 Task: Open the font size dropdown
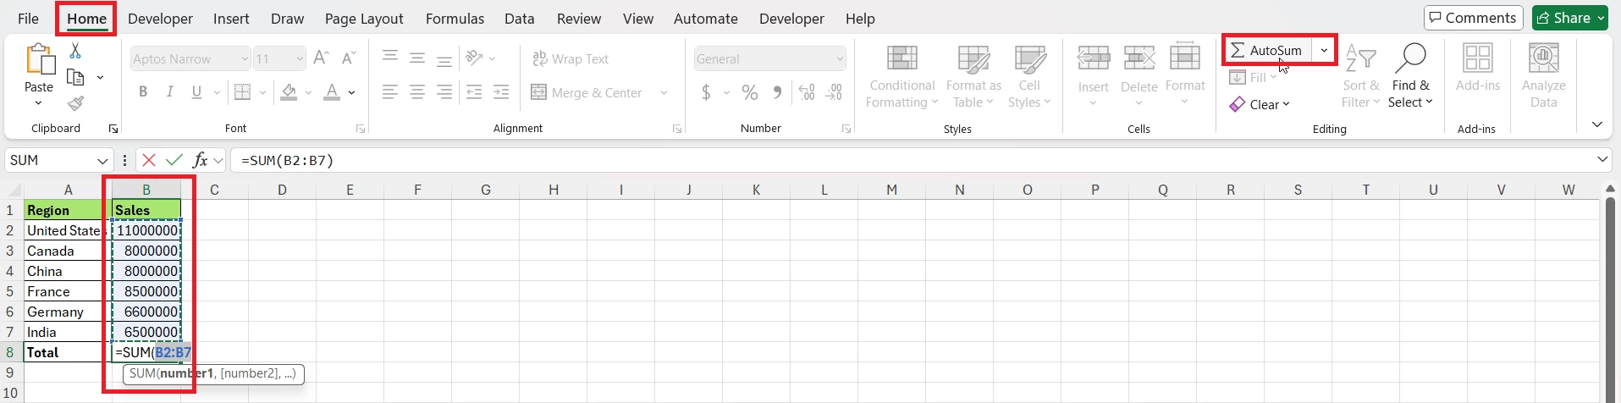[300, 58]
